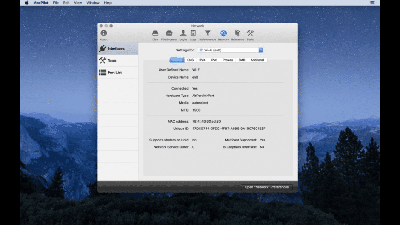
Task: Click the Unique ID value starting 17DC0744
Action: 229,129
